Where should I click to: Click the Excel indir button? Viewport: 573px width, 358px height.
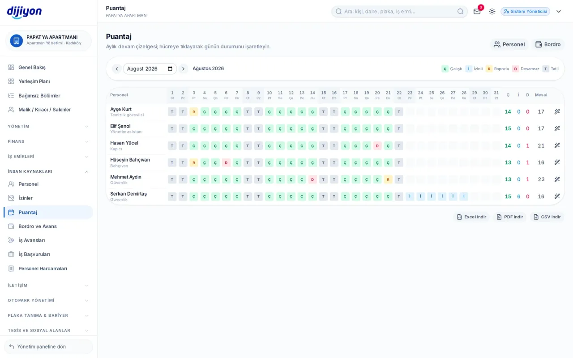click(x=471, y=217)
